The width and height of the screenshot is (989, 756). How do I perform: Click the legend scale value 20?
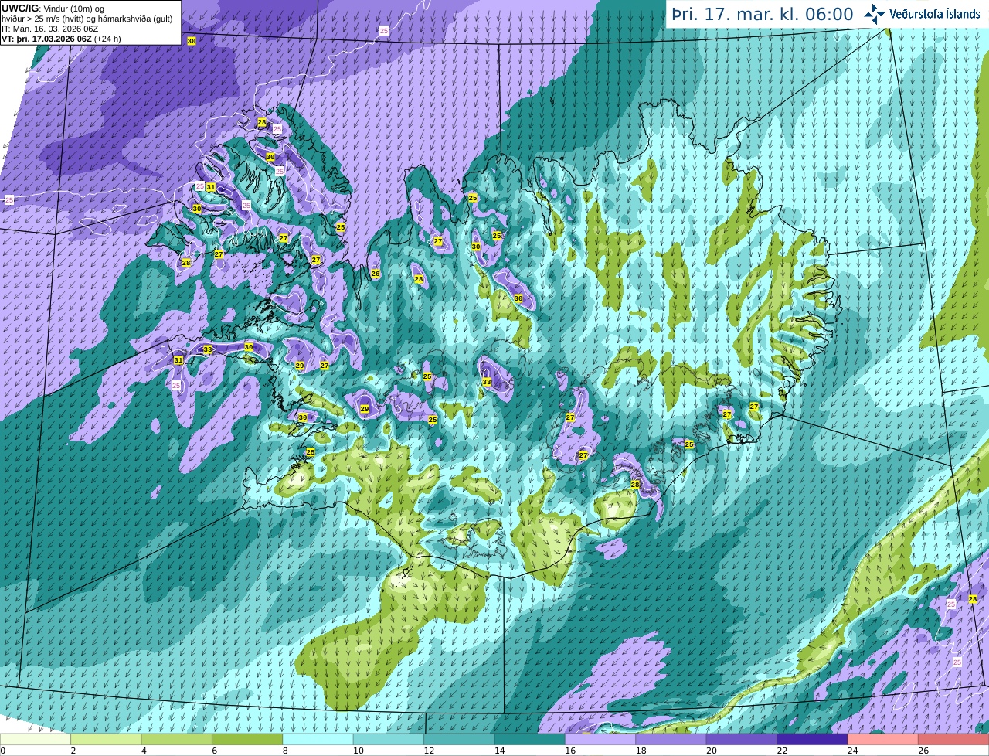(x=711, y=751)
